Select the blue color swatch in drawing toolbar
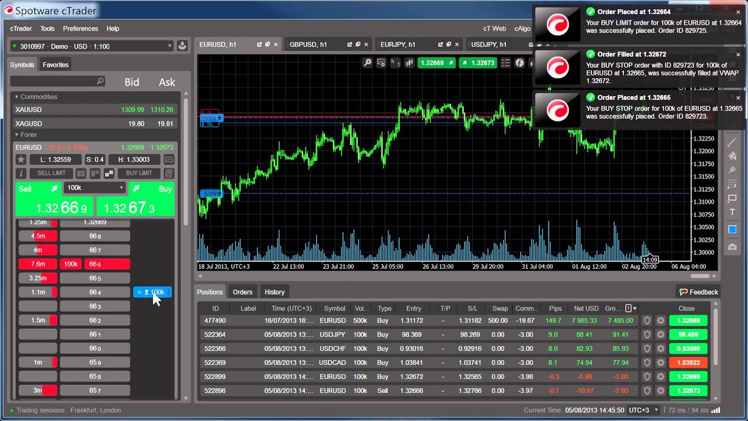Screen dimensions: 748x421 click(x=732, y=229)
